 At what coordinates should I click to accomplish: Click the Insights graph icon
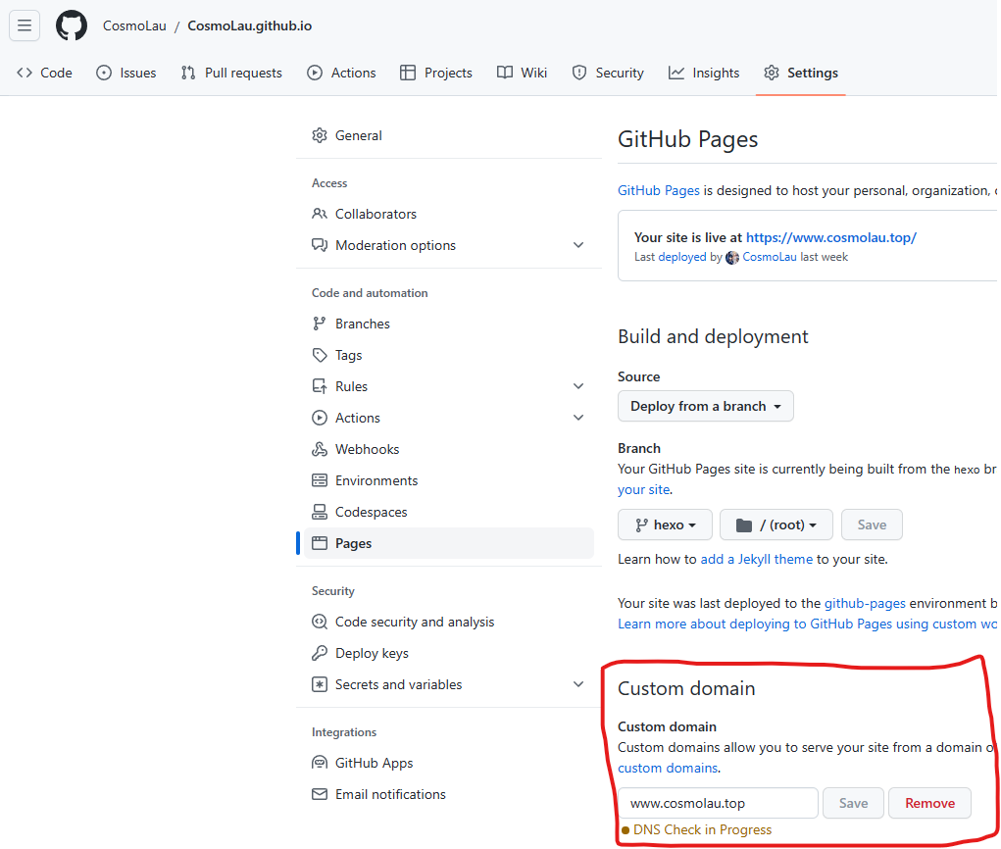[x=676, y=73]
